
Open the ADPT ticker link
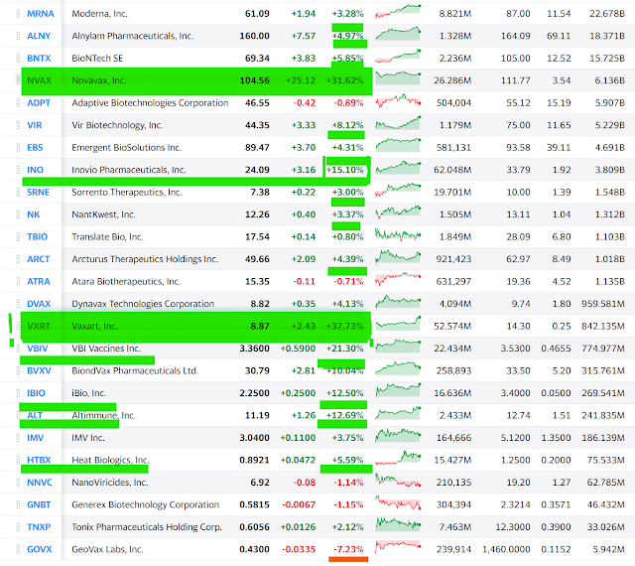[39, 103]
